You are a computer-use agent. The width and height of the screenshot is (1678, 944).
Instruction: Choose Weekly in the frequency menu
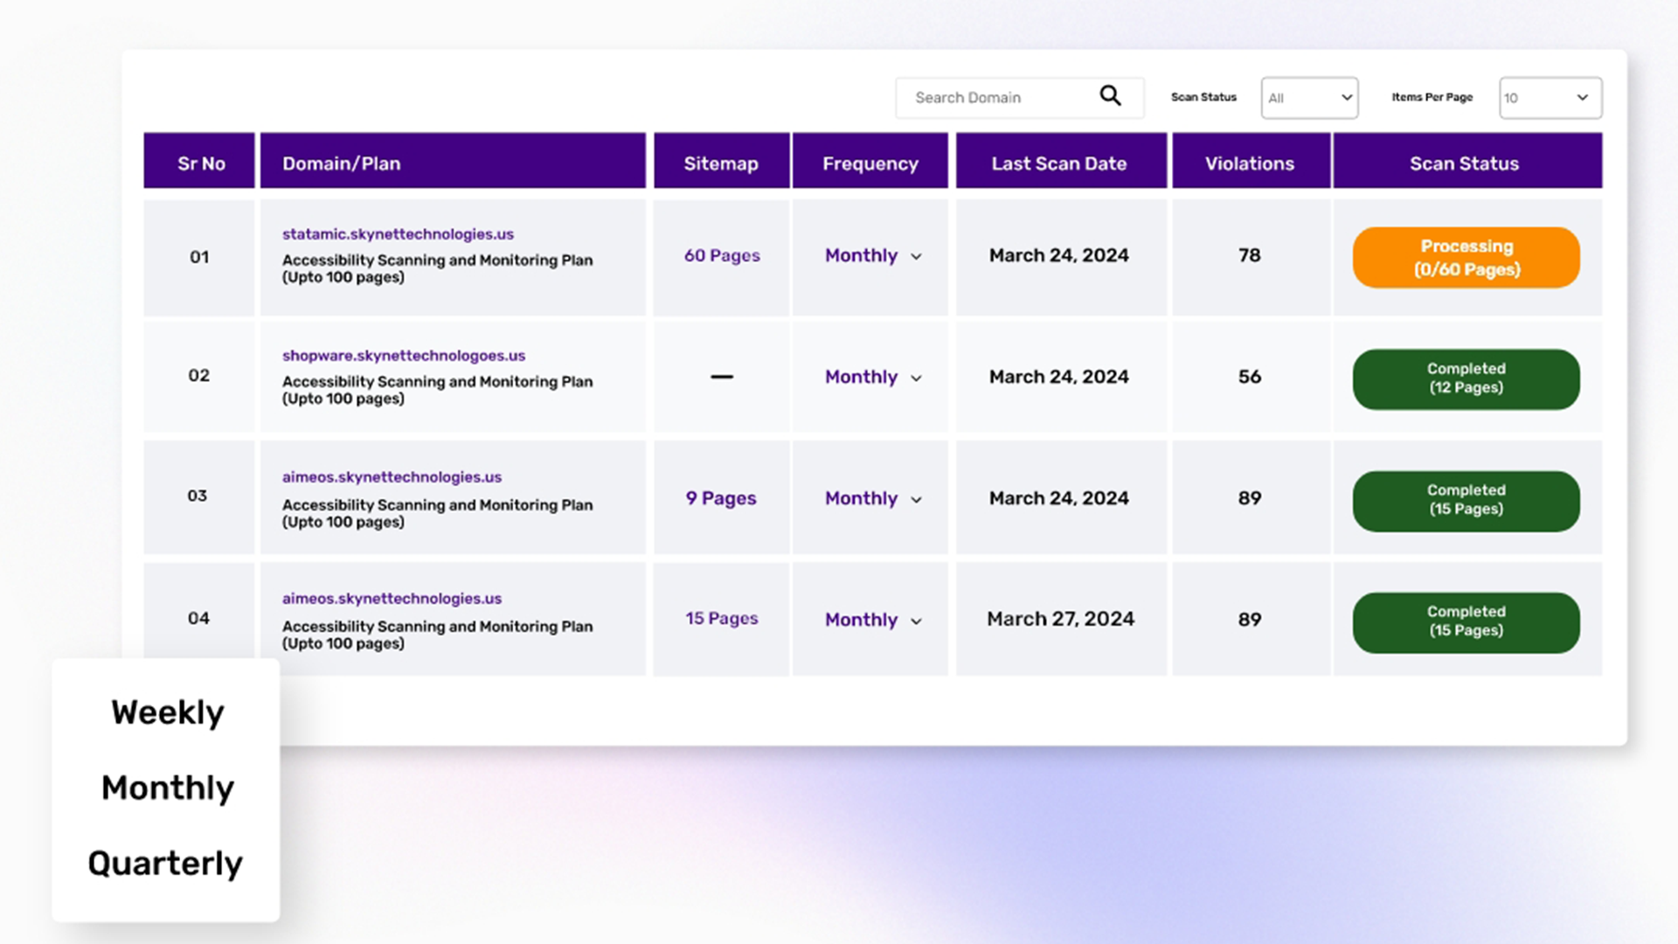pos(167,713)
